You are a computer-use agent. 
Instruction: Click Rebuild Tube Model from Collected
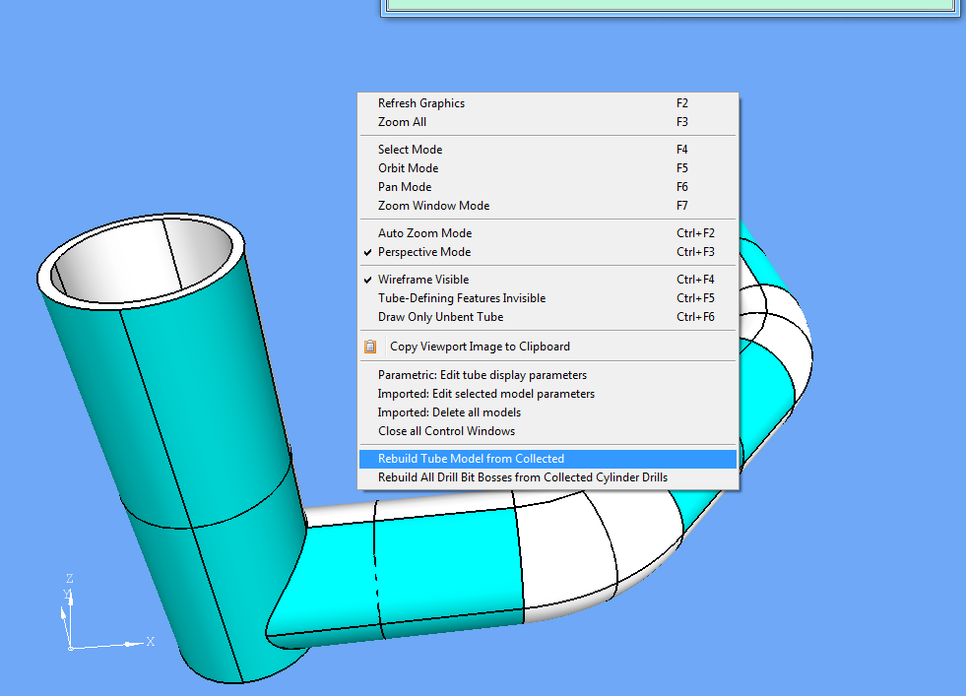471,459
